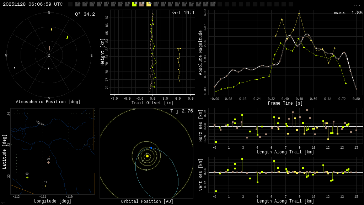Click the 'T_j 2.76' Tisserand value
The width and height of the screenshot is (364, 205).
click(x=182, y=111)
